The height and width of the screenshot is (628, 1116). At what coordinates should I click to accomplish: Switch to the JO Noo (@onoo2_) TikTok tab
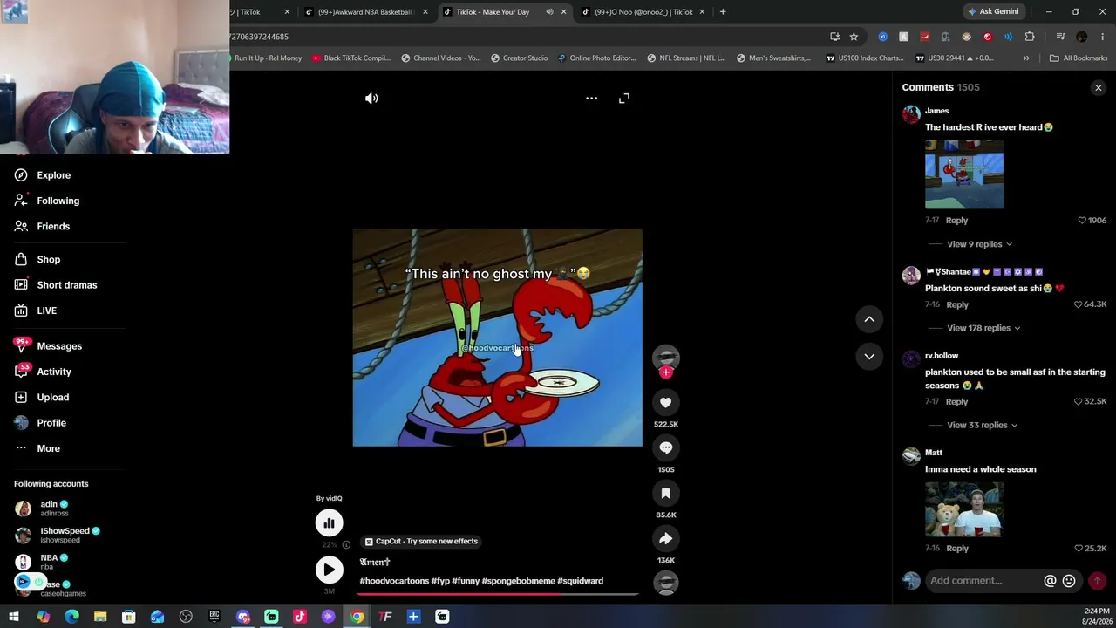[x=643, y=12]
